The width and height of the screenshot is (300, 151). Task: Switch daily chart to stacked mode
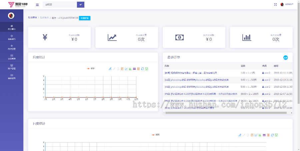click(264, 135)
